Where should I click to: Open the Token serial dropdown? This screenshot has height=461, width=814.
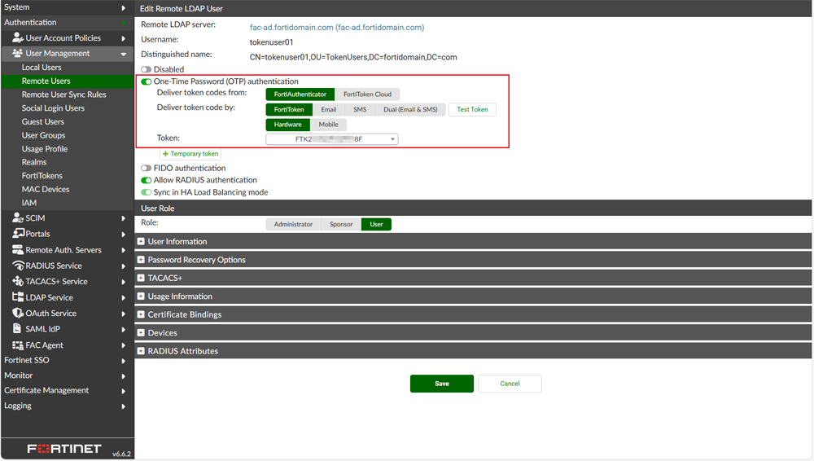coord(332,139)
